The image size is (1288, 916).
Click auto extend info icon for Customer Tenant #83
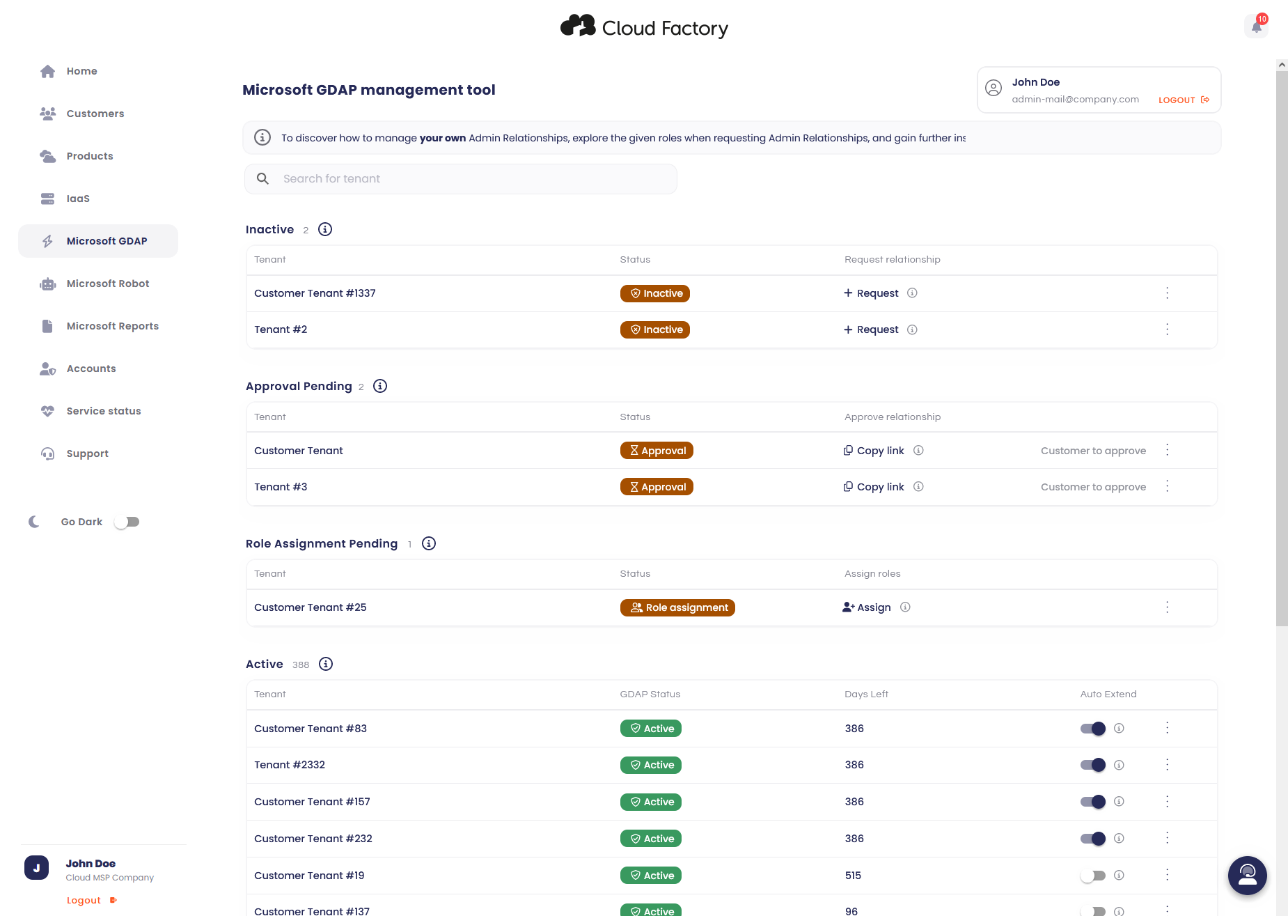1119,729
